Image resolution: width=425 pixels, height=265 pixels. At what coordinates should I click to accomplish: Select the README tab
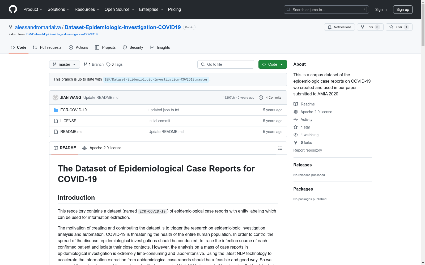(65, 148)
